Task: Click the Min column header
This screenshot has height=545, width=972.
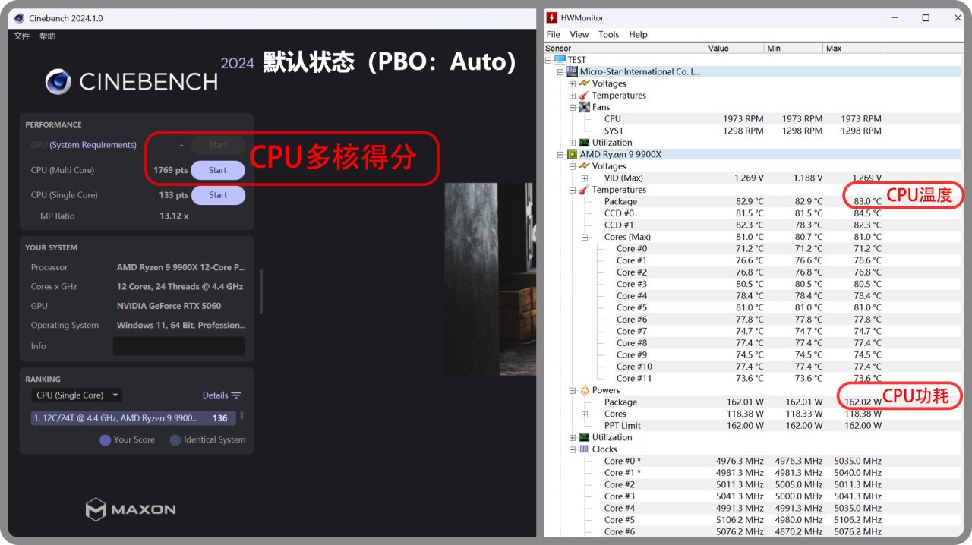Action: pos(794,48)
